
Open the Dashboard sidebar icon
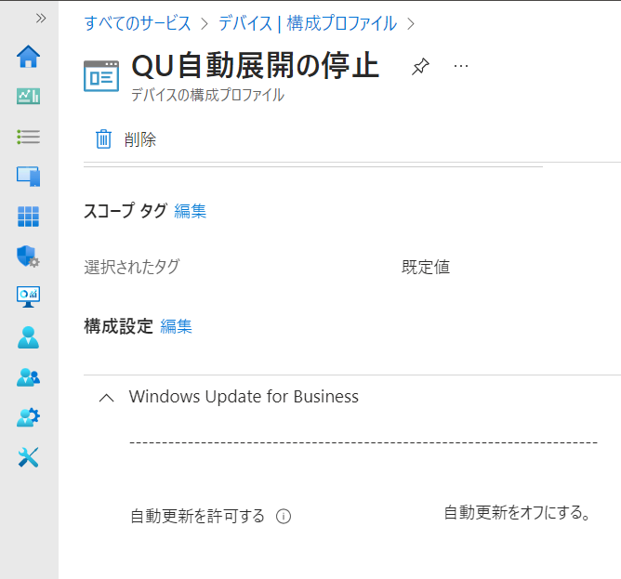(29, 97)
